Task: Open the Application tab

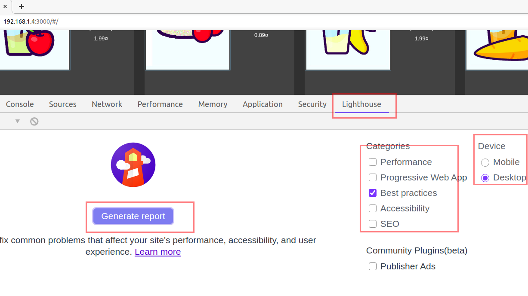Action: coord(262,104)
